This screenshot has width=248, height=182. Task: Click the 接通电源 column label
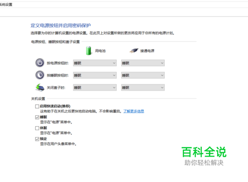tap(147, 51)
